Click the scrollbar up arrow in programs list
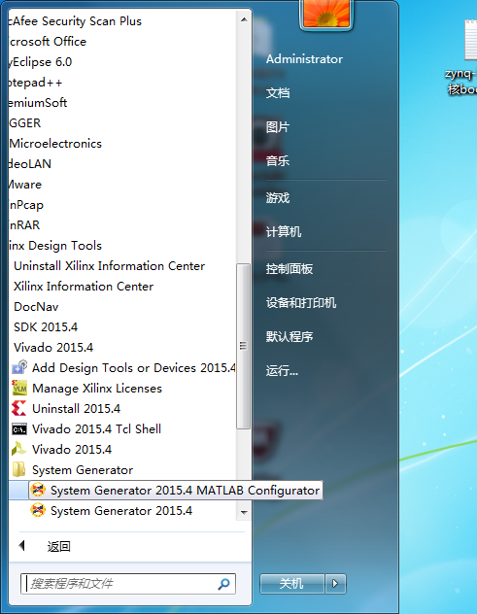 pyautogui.click(x=244, y=19)
